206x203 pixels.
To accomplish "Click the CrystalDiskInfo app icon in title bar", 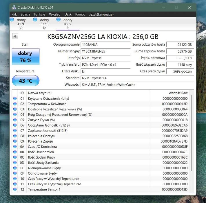I will point(14,7).
